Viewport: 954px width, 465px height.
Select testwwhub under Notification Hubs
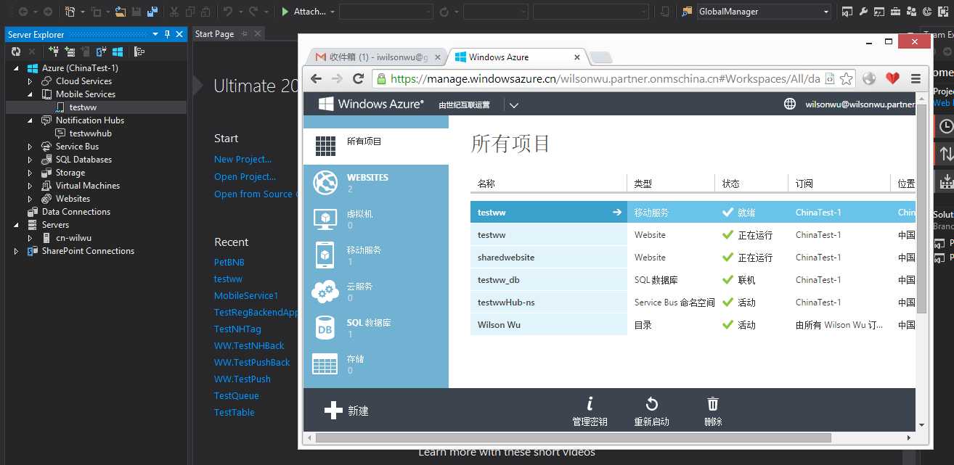pyautogui.click(x=90, y=133)
